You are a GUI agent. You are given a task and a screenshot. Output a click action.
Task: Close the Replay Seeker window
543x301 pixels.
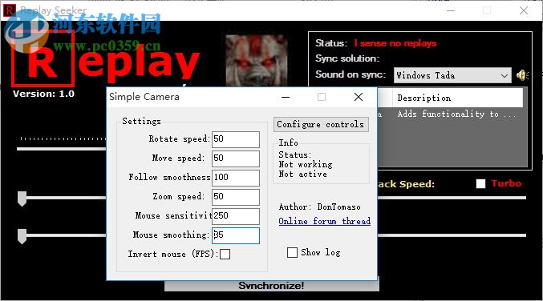524,10
